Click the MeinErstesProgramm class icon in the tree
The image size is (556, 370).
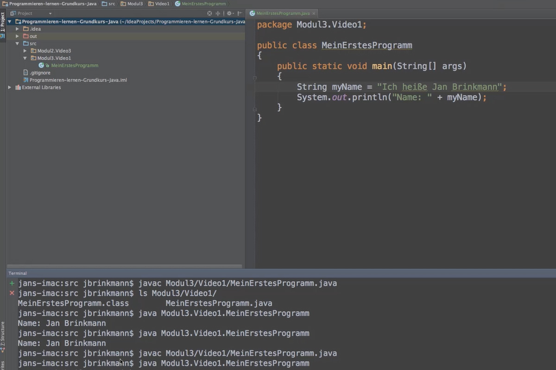coord(56,65)
